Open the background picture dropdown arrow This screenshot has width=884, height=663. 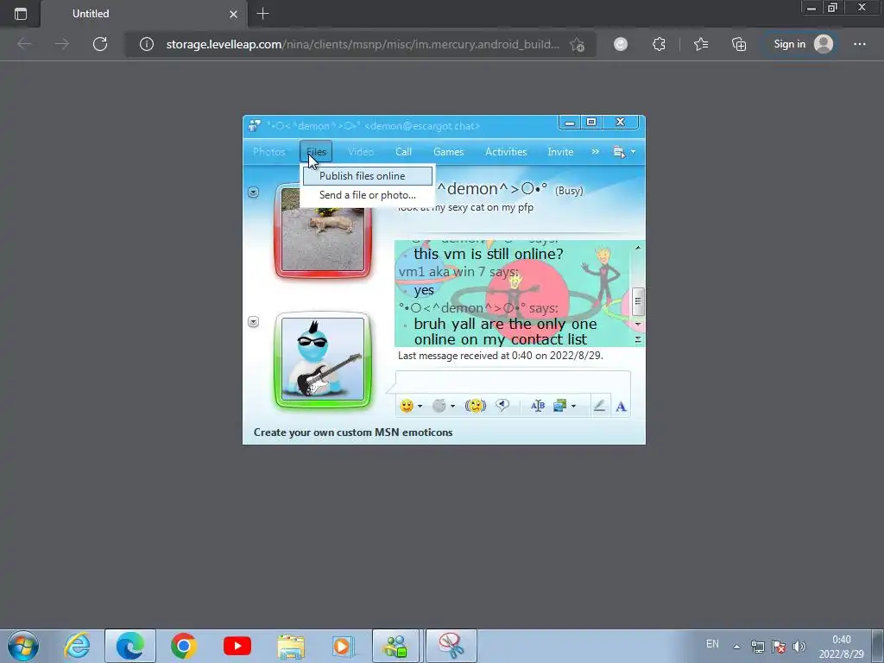tap(573, 407)
